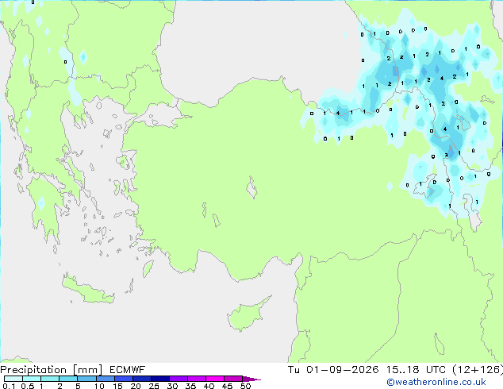
Task: Select the 2–5 mm legend swatch
Action: (x=68, y=379)
